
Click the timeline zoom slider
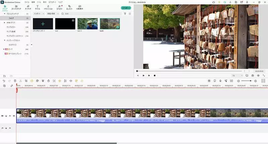tap(247, 81)
